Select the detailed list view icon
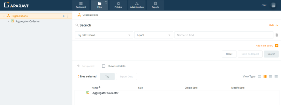The image size is (281, 105). (265, 76)
